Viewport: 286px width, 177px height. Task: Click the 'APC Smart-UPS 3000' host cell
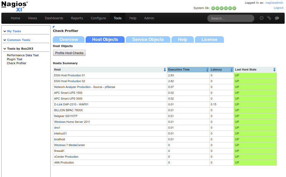(110, 99)
